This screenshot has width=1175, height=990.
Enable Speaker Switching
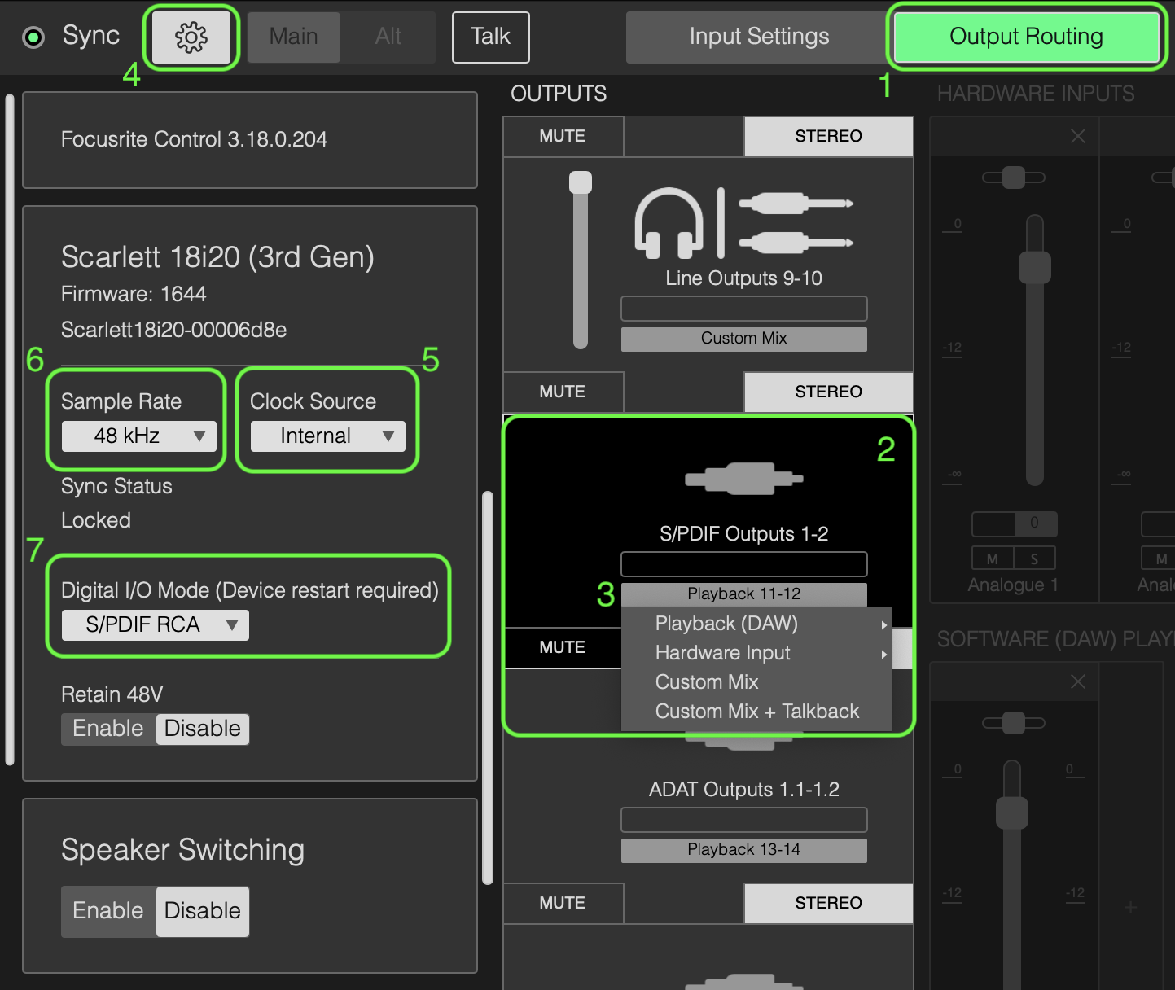[108, 911]
